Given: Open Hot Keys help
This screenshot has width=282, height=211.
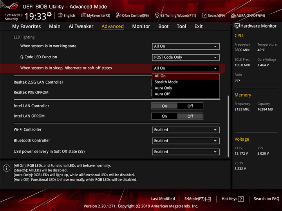Looking at the screenshot, I should 233,199.
